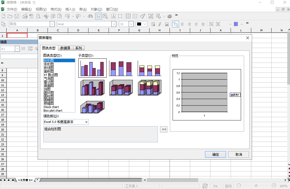
Task: Open the font size dropdown
Action: pos(131,24)
